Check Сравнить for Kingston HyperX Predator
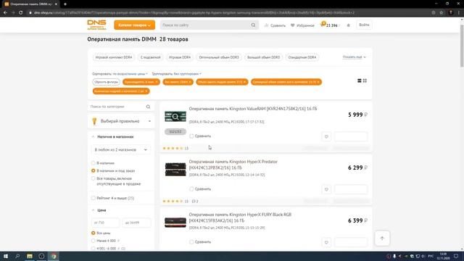464x261 pixels. coord(191,189)
